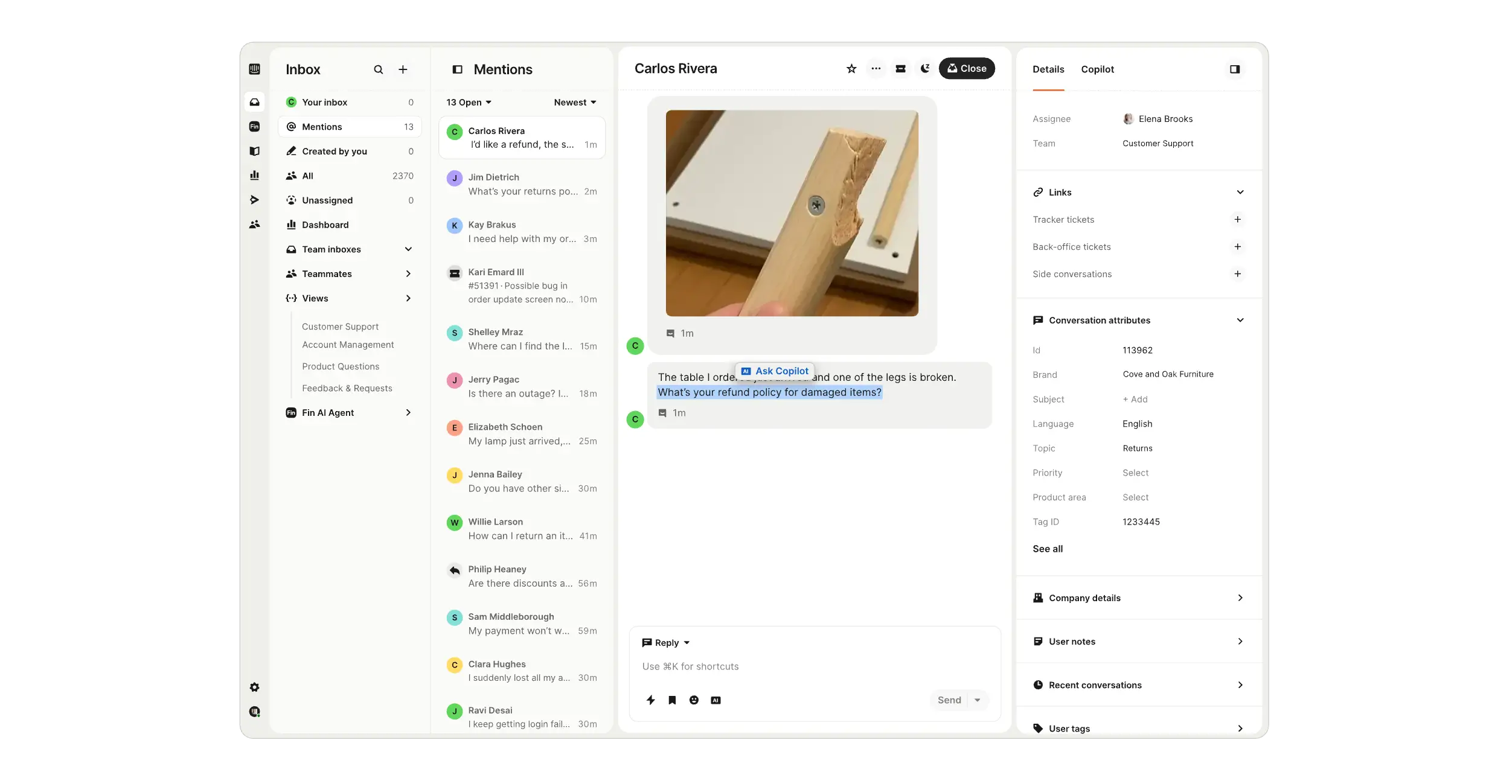Open saved replies bookmark icon in the composer
Viewport: 1489px width, 775px height.
672,700
